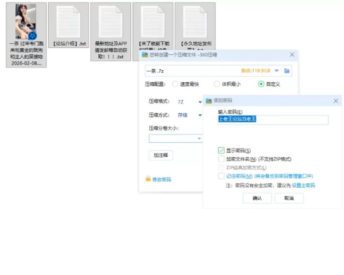This screenshot has width=344, height=275.
Task: Enable the 加密文件名 checkbox
Action: coord(221,159)
